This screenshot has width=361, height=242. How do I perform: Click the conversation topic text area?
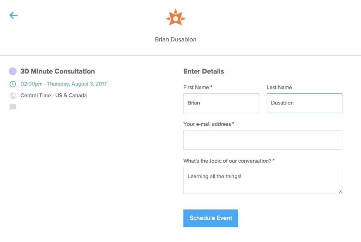click(x=263, y=180)
